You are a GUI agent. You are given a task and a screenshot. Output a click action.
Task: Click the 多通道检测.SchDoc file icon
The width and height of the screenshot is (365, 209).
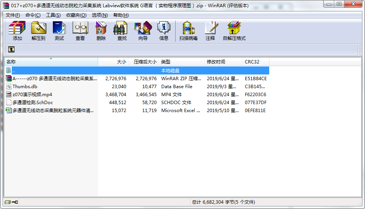click(9, 102)
